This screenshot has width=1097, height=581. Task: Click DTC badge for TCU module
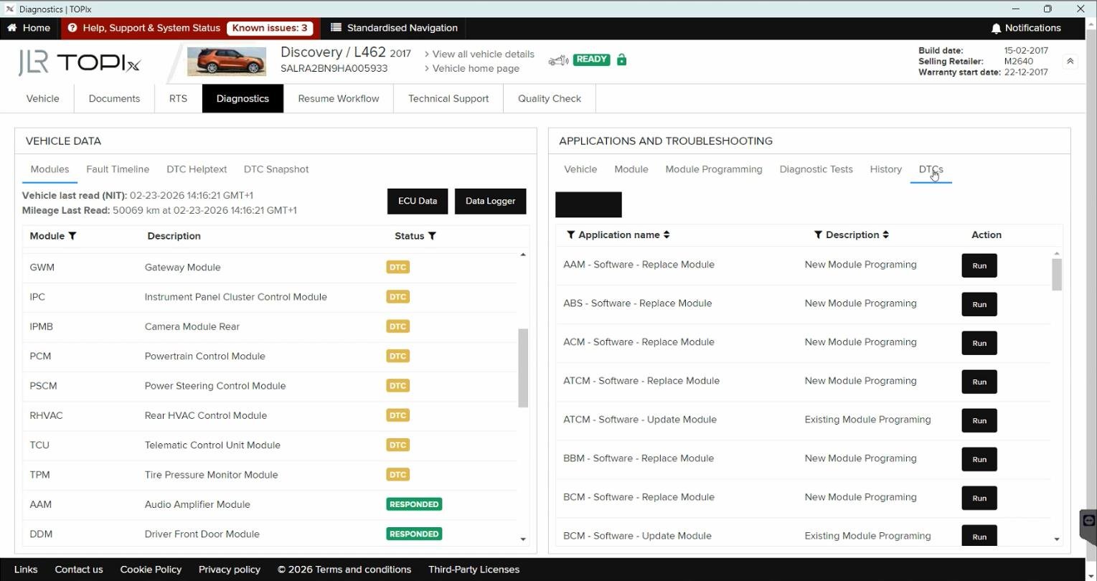[397, 445]
